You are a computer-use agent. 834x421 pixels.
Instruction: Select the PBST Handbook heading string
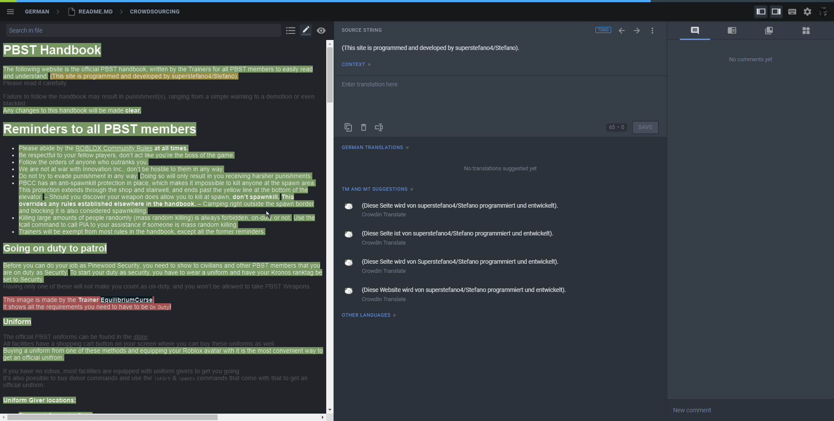click(x=52, y=50)
